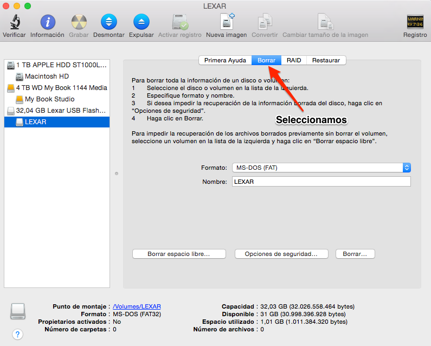The image size is (431, 346).
Task: Click the Borrar espacio libre… button
Action: (x=179, y=254)
